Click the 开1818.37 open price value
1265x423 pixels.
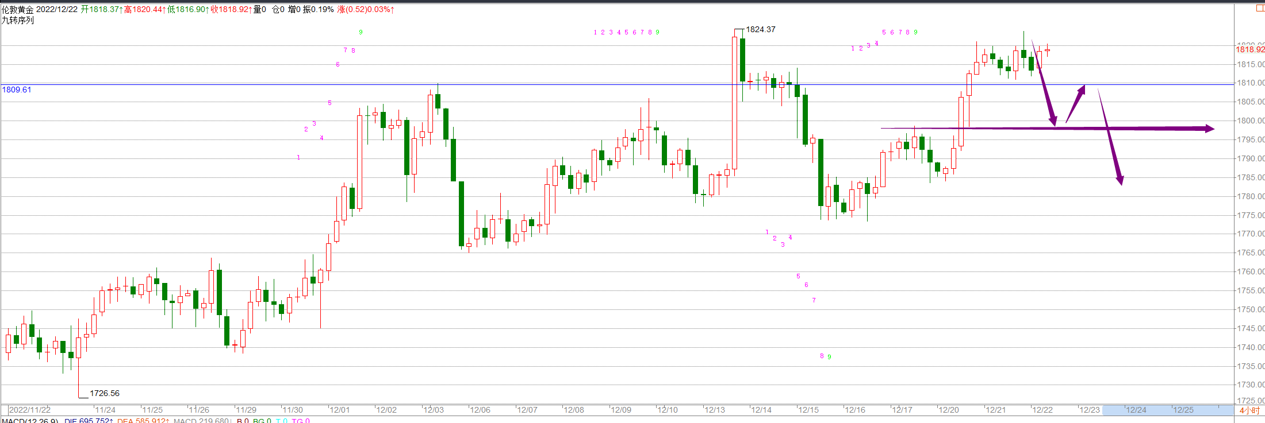[x=101, y=10]
